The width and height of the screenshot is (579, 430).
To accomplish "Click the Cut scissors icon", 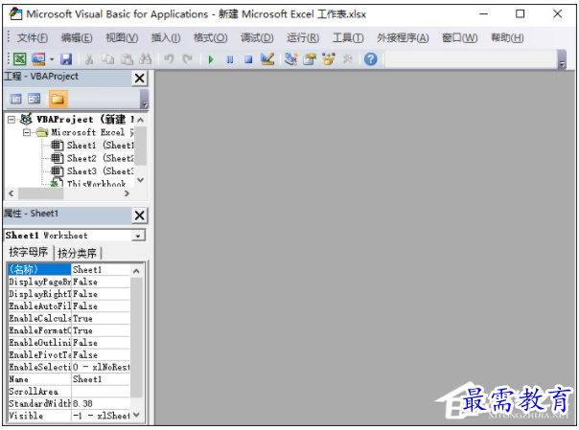I will (x=89, y=59).
